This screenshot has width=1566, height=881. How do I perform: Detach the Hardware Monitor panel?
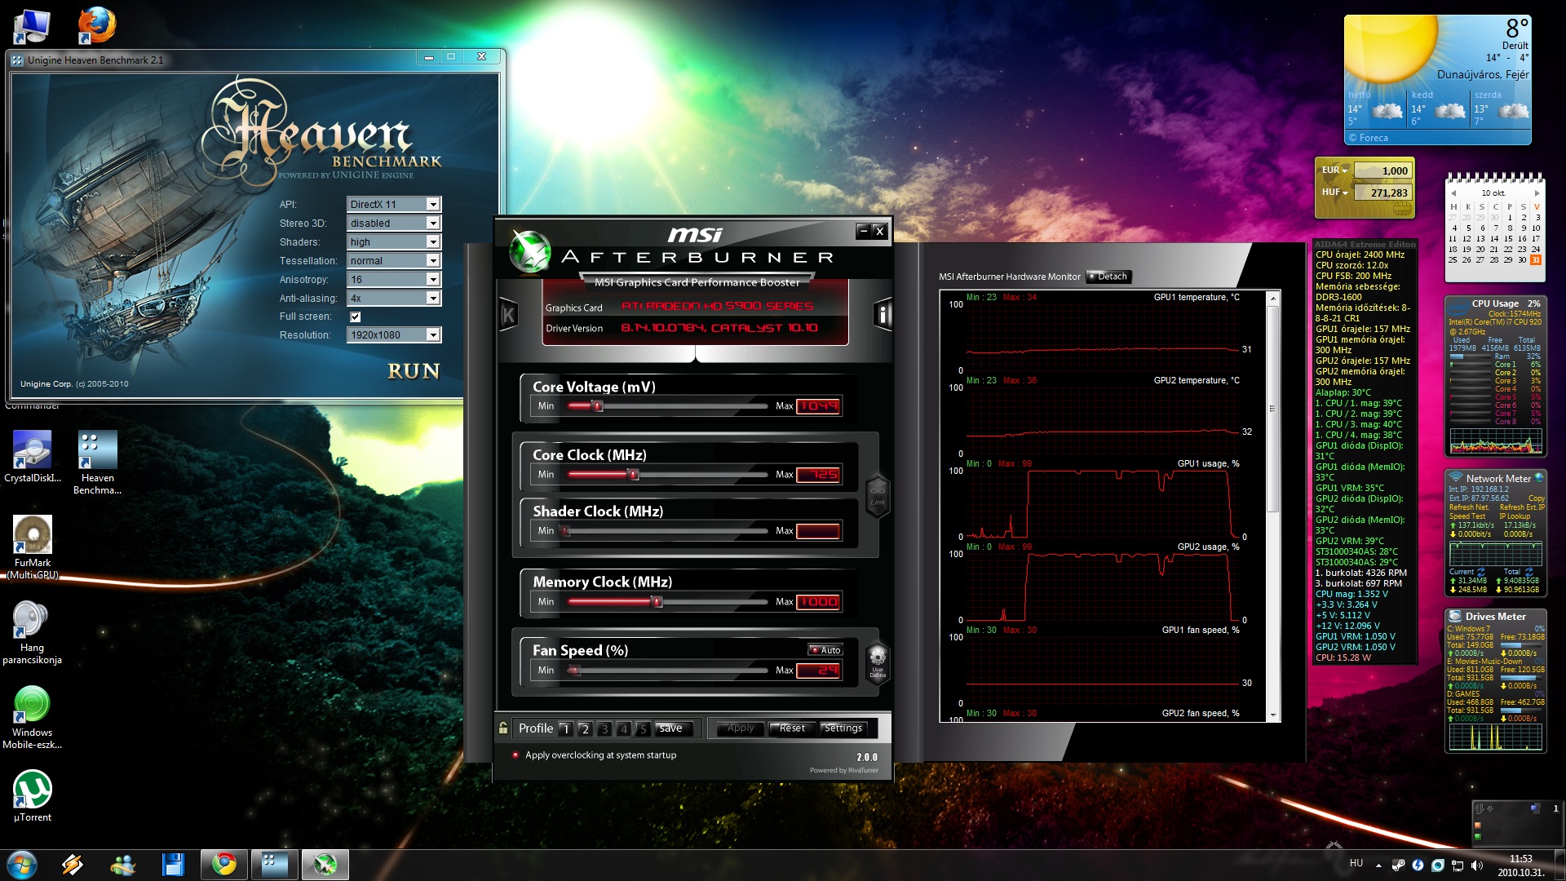pos(1109,277)
